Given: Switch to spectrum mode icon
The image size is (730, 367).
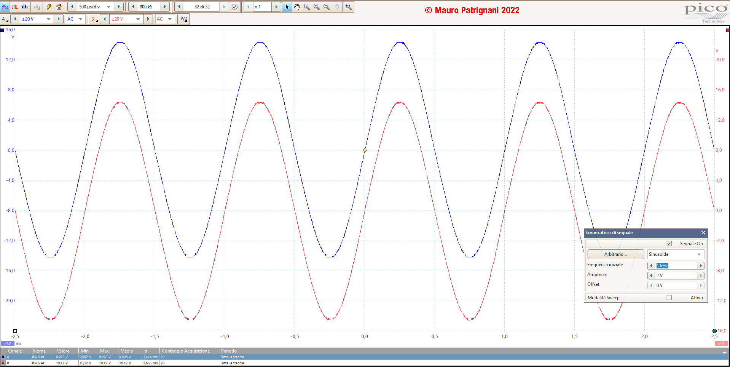Looking at the screenshot, I should 25,7.
